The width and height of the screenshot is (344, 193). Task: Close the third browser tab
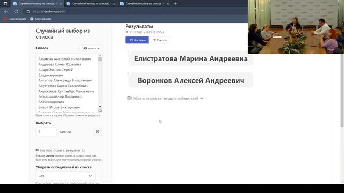[x=168, y=4]
